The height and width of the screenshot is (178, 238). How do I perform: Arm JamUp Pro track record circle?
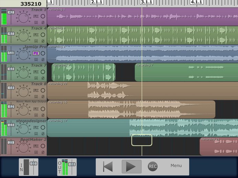pos(43,53)
